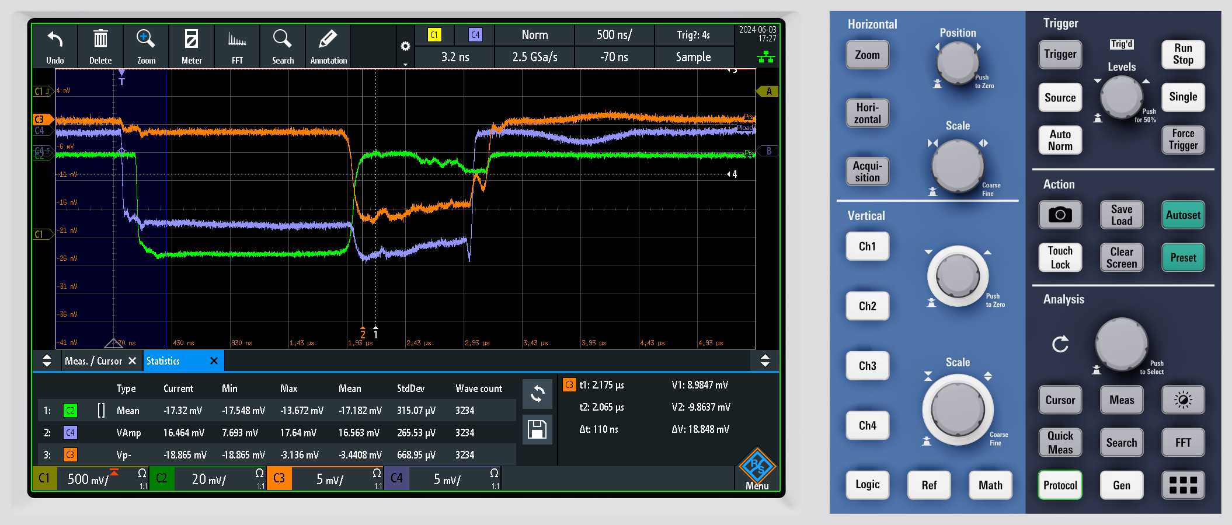Viewport: 1232px width, 525px height.
Task: Click the Horizontal Scale rotary knob
Action: [958, 166]
